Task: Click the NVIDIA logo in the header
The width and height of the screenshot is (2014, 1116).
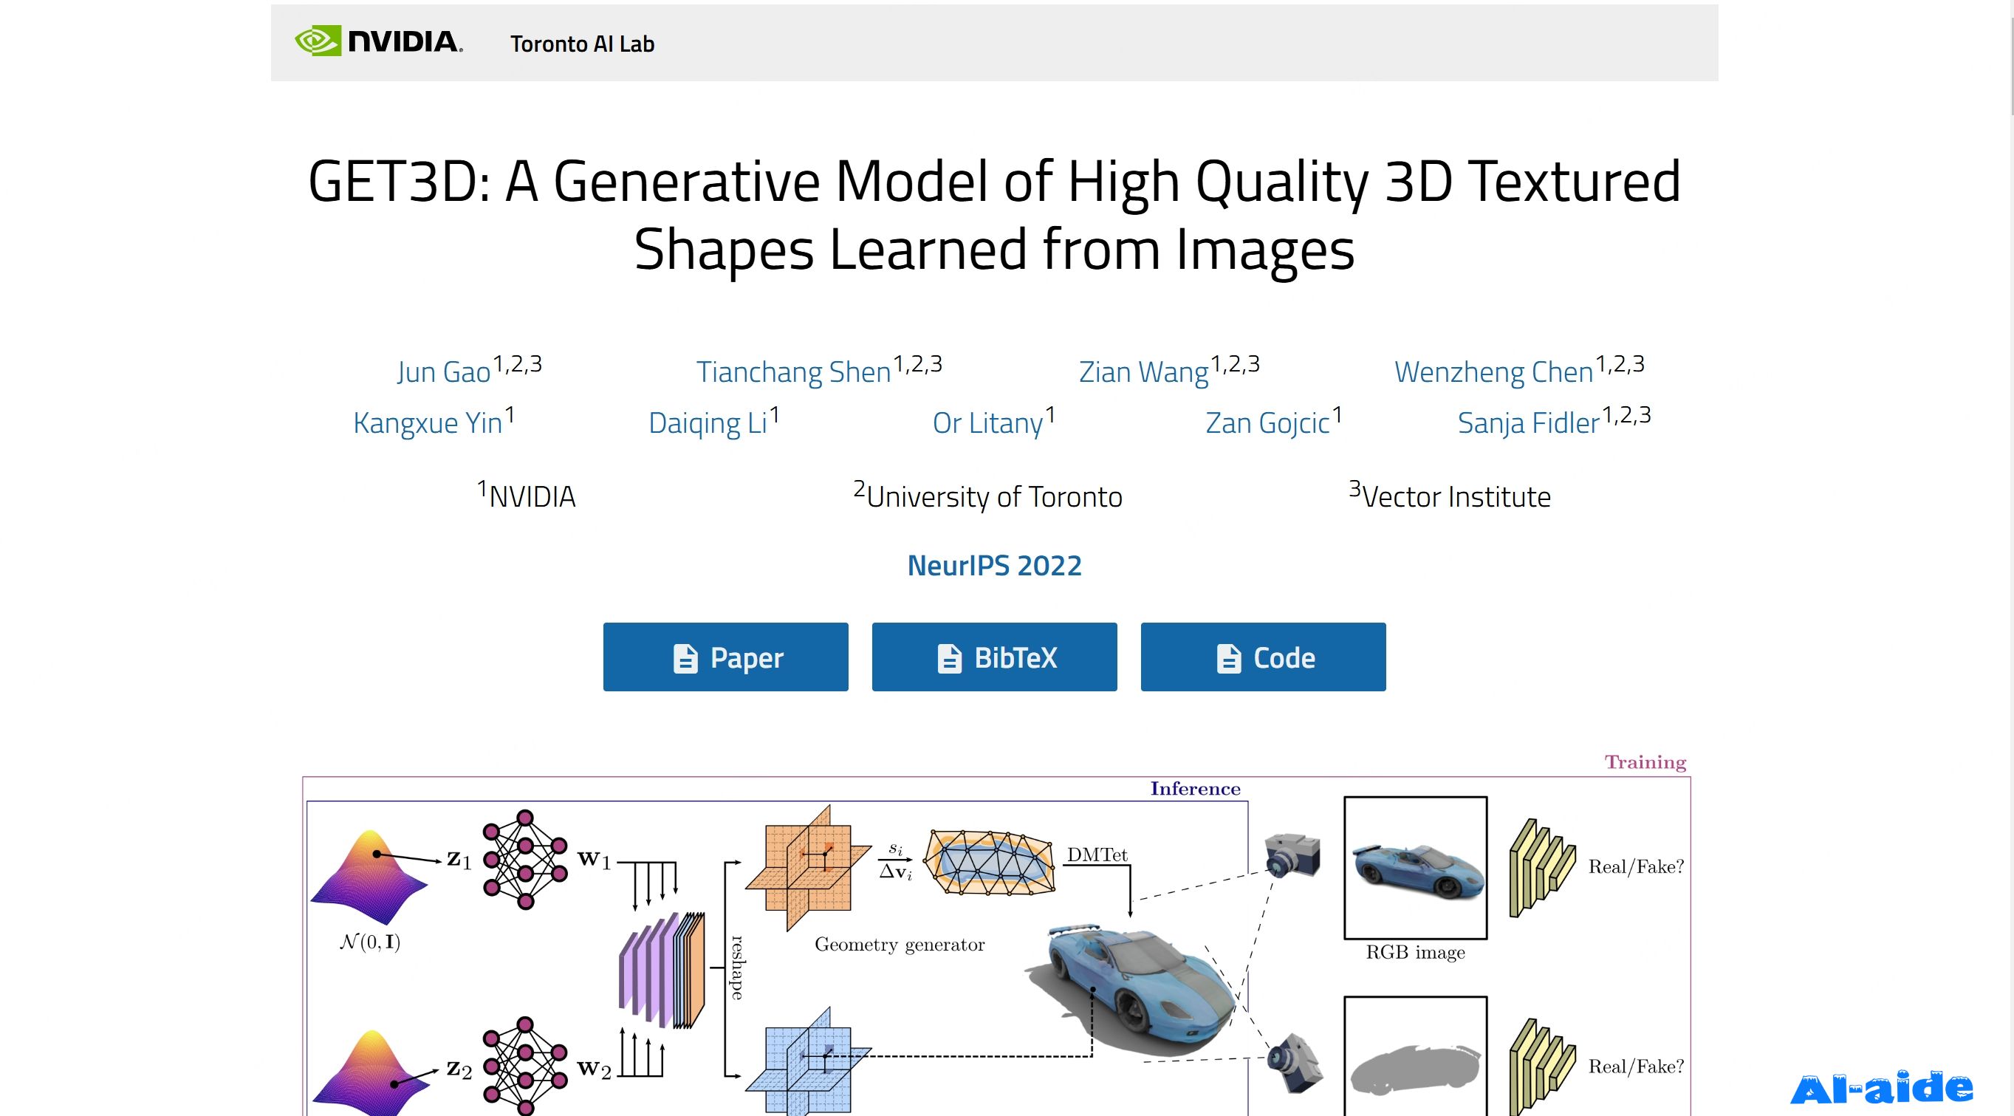Action: point(379,41)
